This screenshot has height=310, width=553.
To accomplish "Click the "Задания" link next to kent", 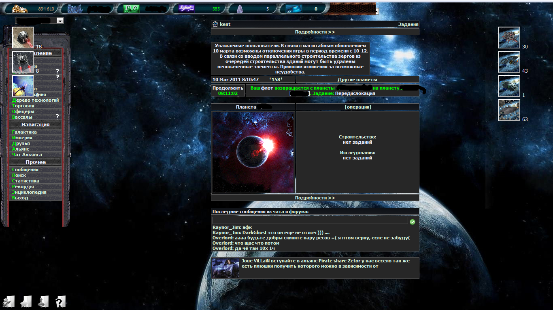I will click(408, 24).
